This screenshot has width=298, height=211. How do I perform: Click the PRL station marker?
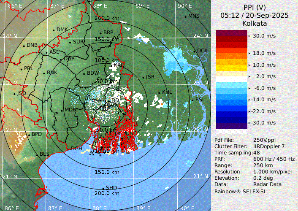tap(22, 69)
